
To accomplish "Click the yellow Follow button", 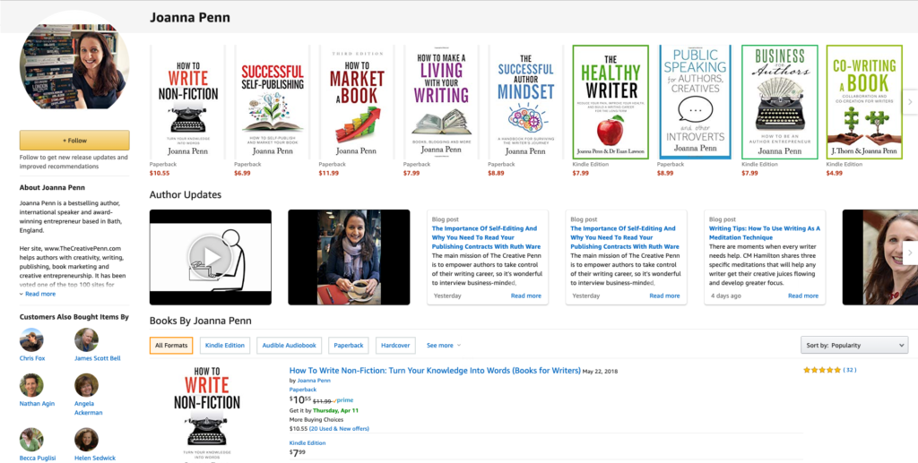I will coord(74,141).
